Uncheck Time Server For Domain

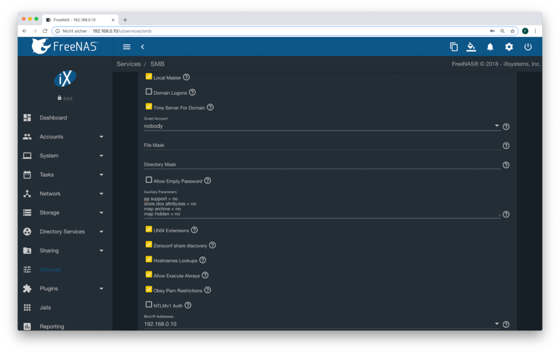tap(148, 106)
